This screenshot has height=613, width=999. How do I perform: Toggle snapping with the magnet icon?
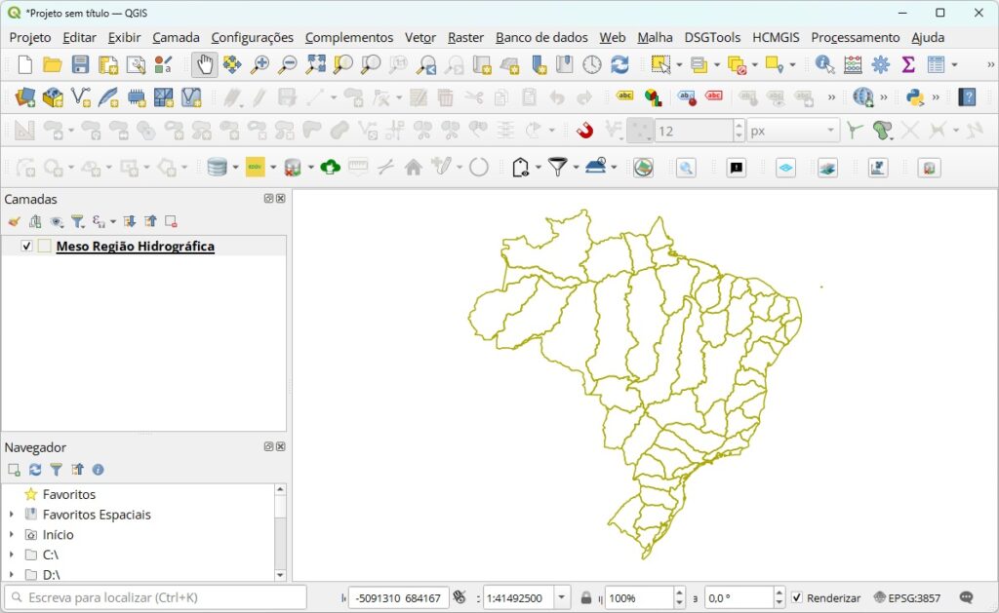coord(585,130)
